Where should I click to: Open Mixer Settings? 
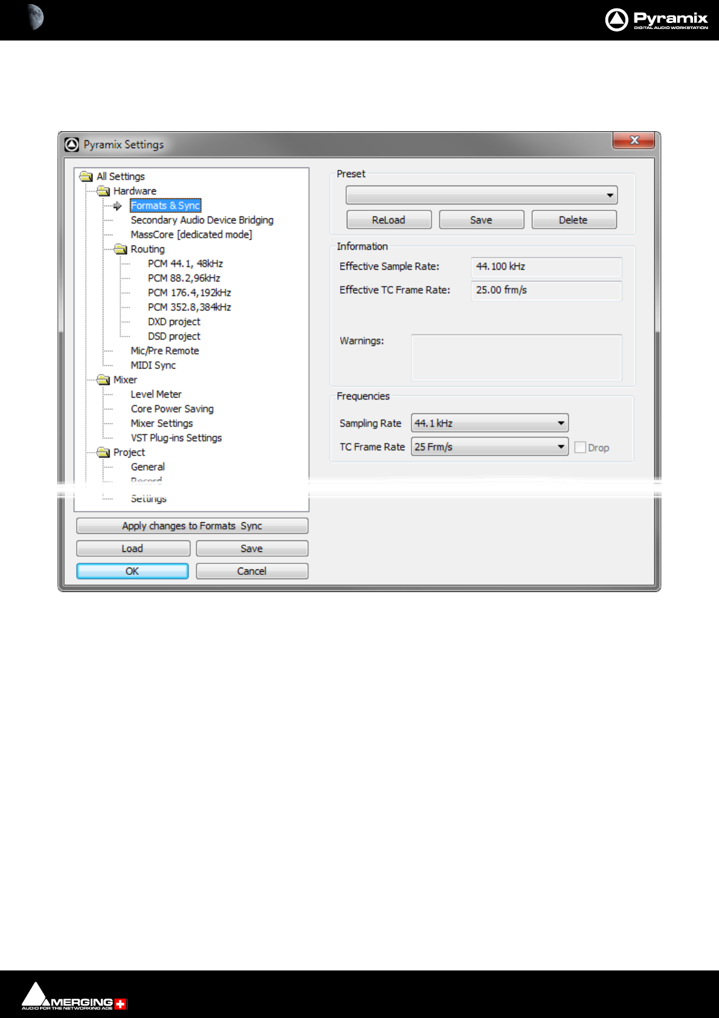coord(161,423)
